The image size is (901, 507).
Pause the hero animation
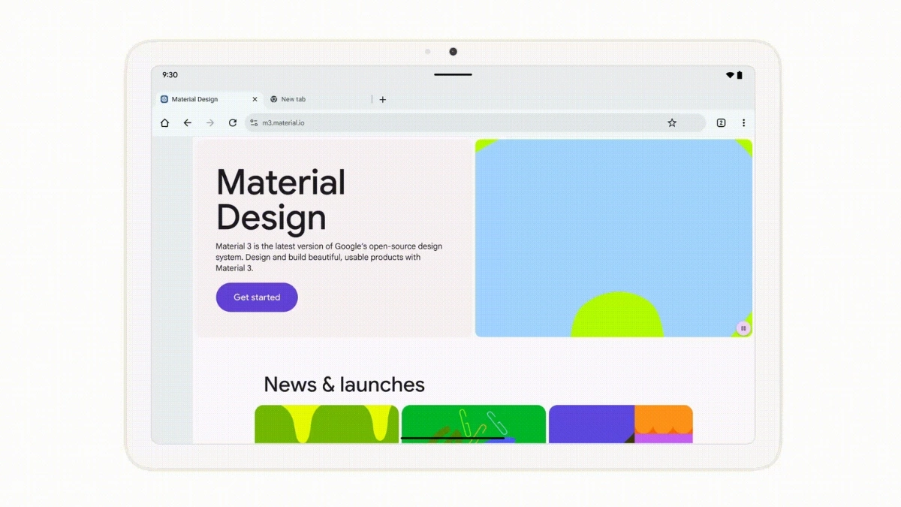pyautogui.click(x=743, y=328)
